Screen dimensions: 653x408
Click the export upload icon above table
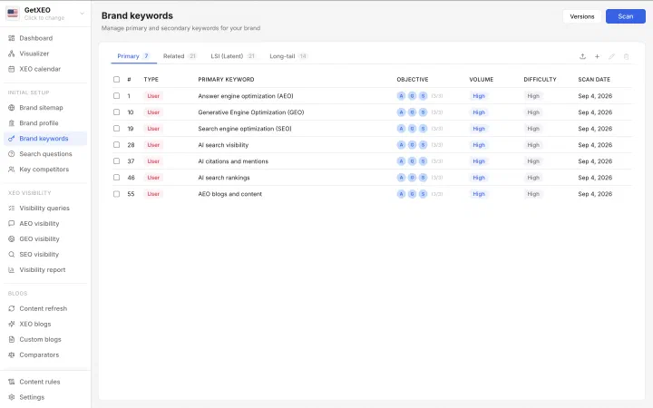click(582, 56)
